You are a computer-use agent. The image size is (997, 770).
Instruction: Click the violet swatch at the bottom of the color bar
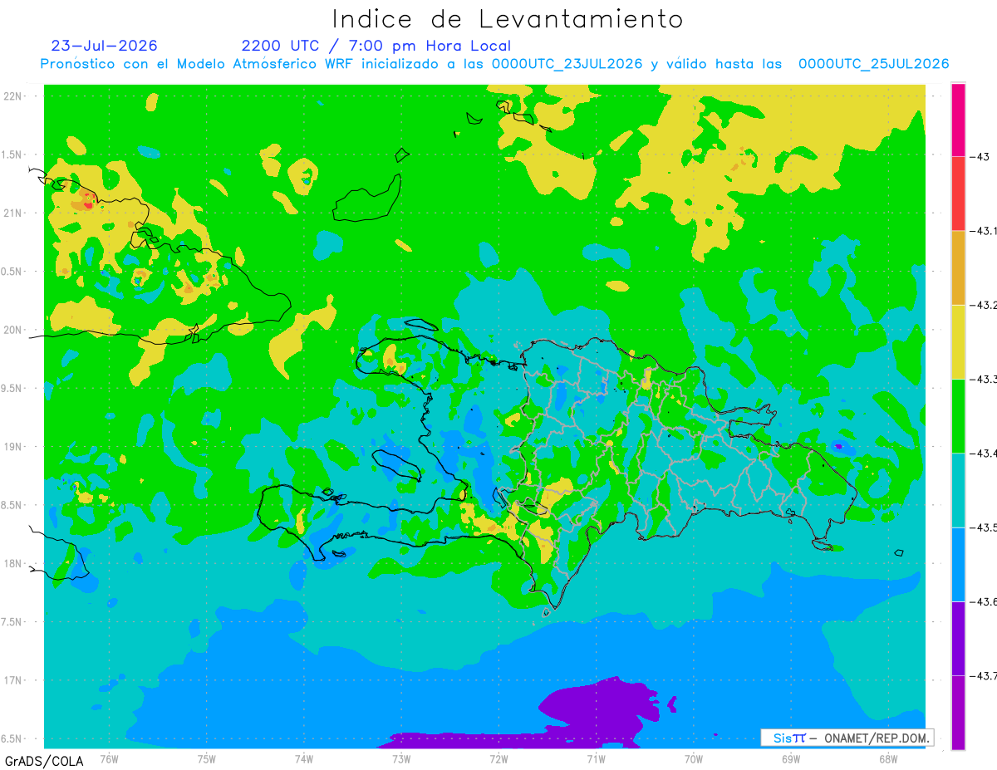click(958, 712)
